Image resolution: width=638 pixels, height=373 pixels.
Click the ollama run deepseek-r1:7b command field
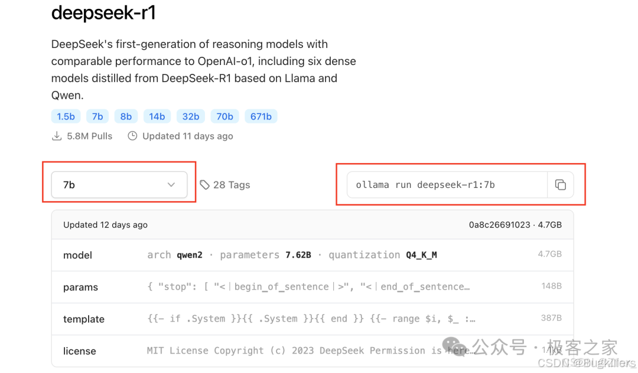pos(447,185)
